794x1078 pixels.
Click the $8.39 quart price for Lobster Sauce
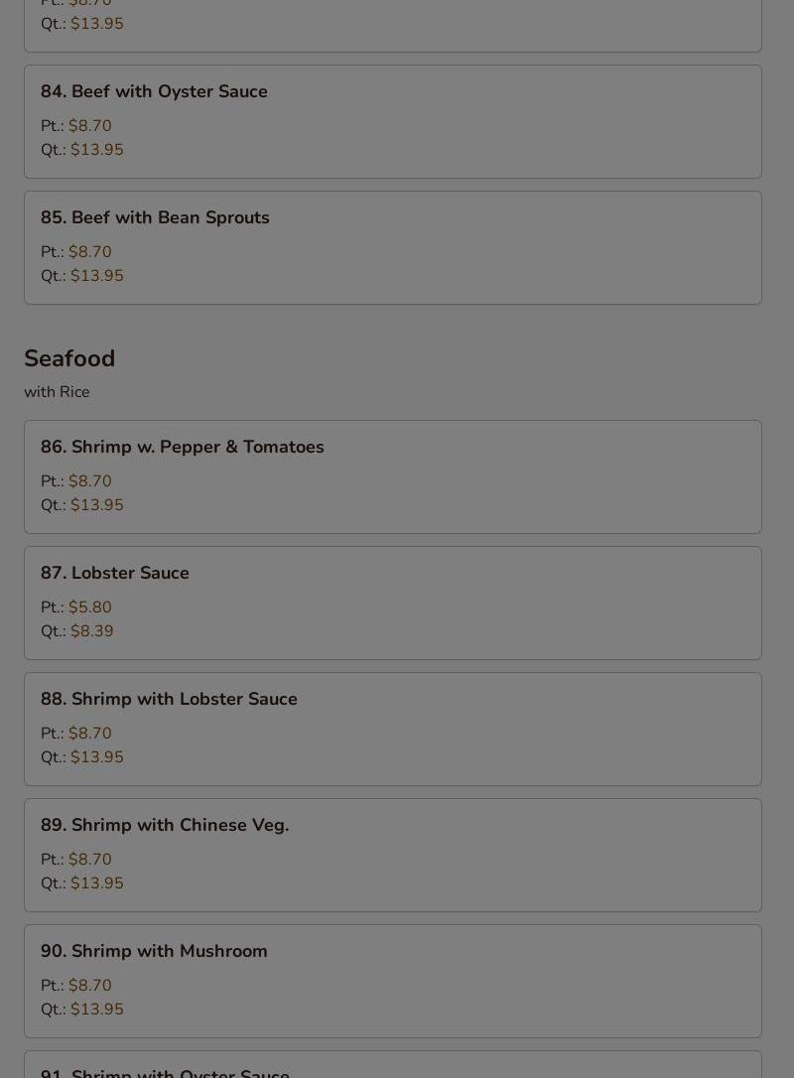92,631
